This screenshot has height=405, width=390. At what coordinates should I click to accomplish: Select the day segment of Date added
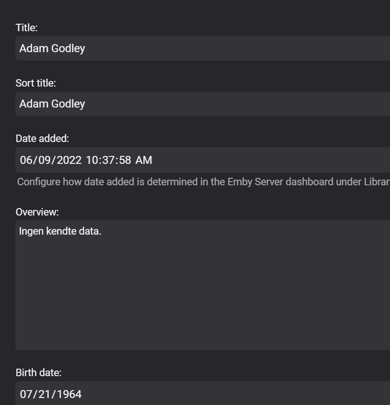pyautogui.click(x=41, y=160)
